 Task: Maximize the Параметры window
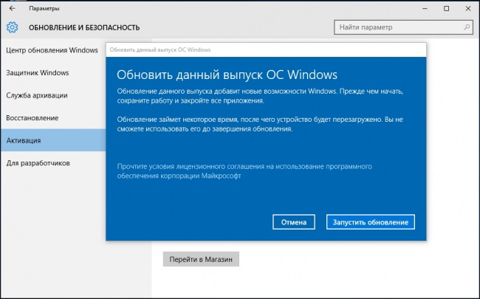446,9
